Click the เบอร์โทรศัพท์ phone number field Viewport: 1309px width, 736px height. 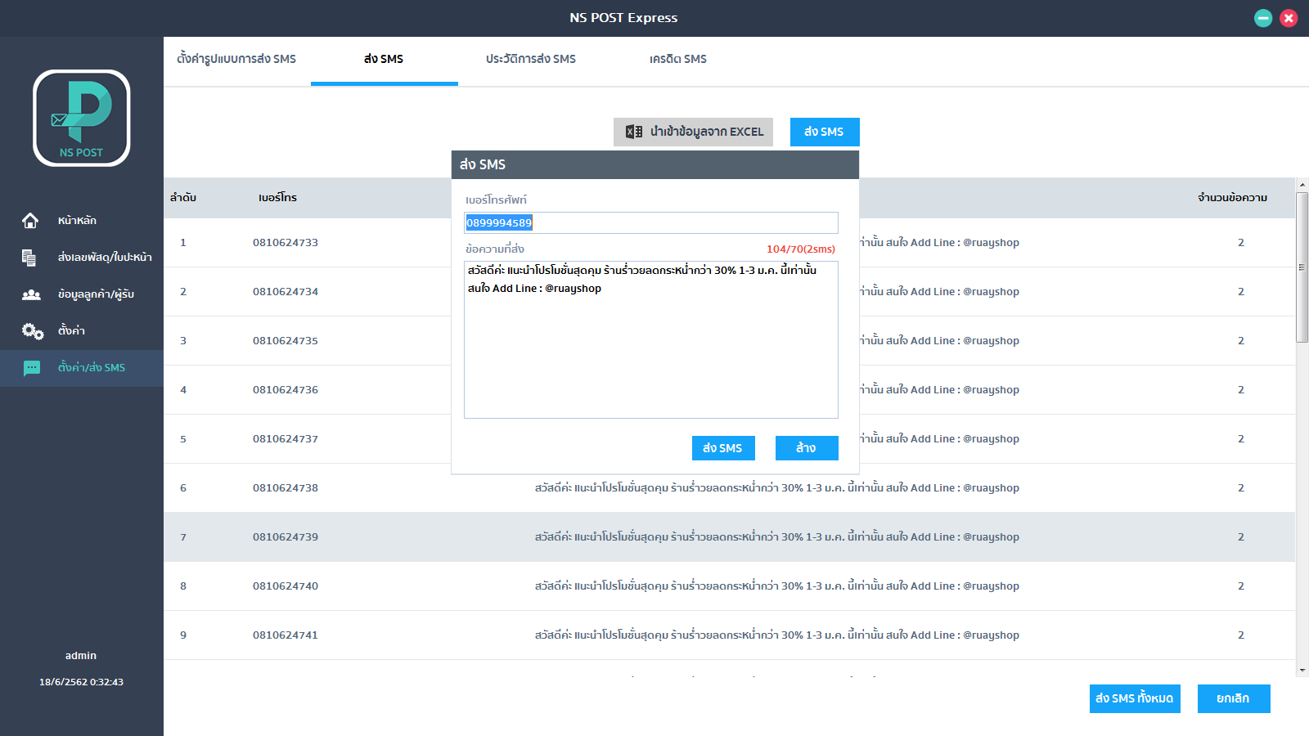coord(651,222)
